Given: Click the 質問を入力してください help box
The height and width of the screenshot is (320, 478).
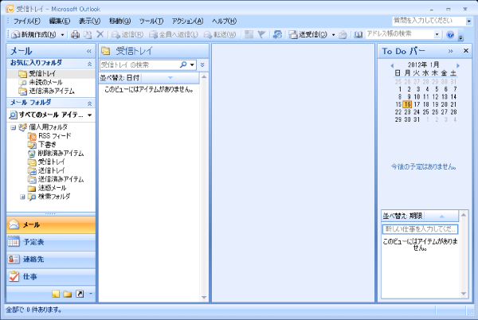Looking at the screenshot, I should coord(429,21).
